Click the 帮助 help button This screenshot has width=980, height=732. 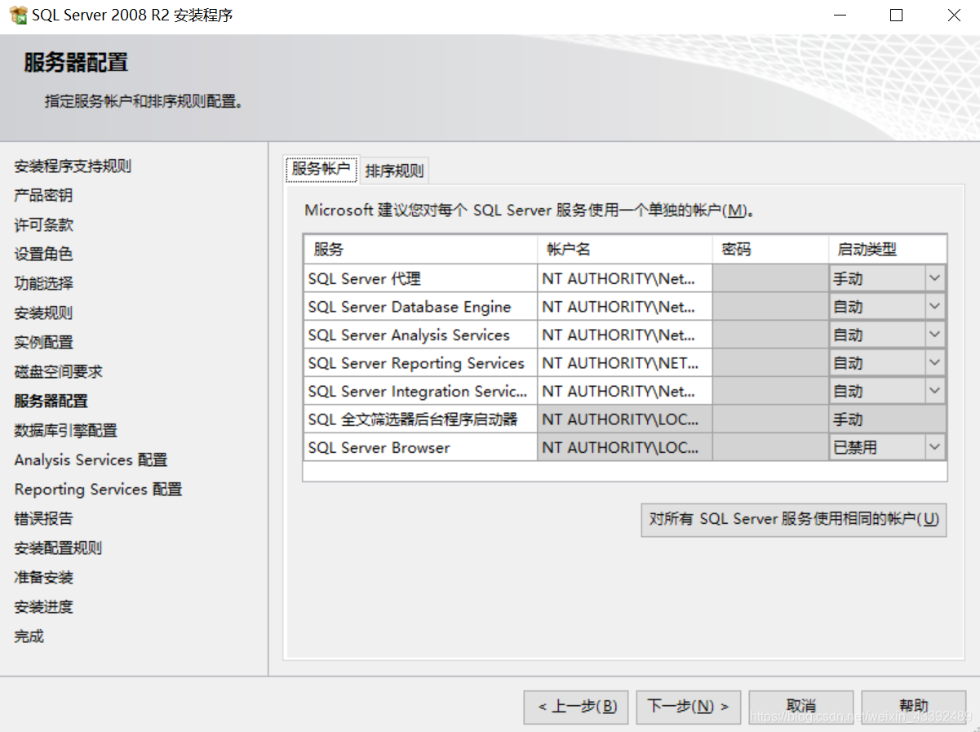[x=914, y=706]
